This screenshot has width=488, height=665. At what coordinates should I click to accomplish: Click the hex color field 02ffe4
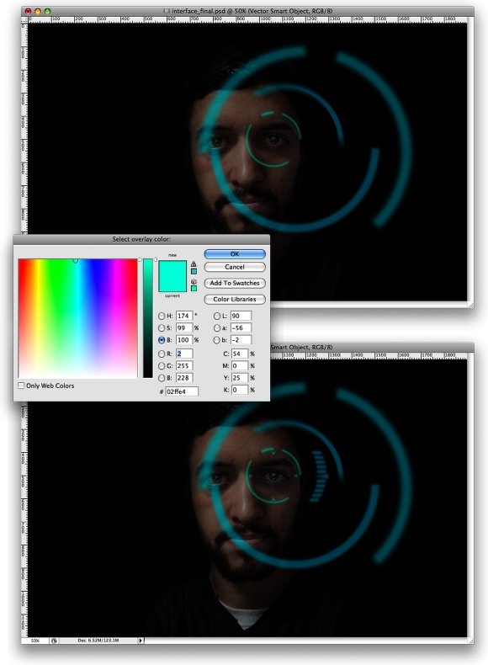[182, 391]
